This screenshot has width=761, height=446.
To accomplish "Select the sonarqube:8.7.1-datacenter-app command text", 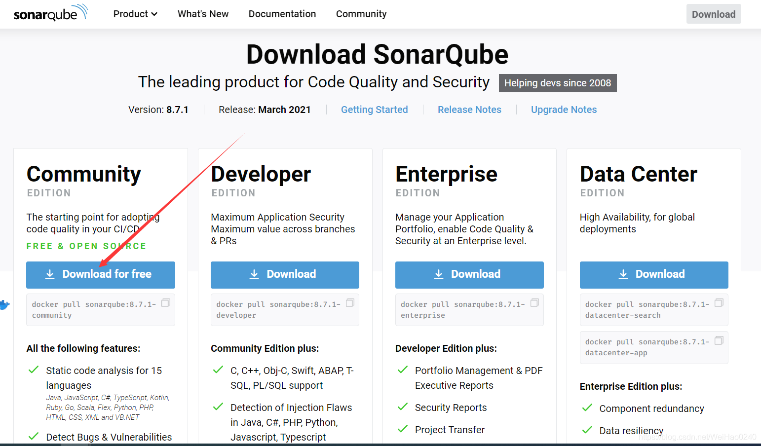I will click(647, 347).
